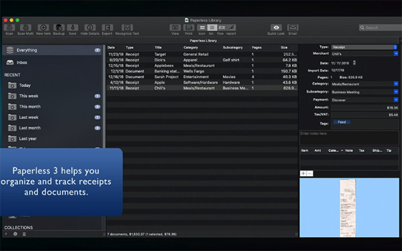
Task: Click the Export toolbar icon
Action: (x=107, y=27)
